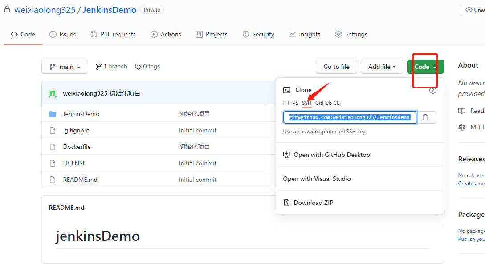Open the .gitignore file
Screen dimensions: 485x264
(76, 130)
